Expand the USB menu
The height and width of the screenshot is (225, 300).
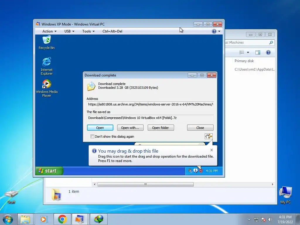pos(69,31)
